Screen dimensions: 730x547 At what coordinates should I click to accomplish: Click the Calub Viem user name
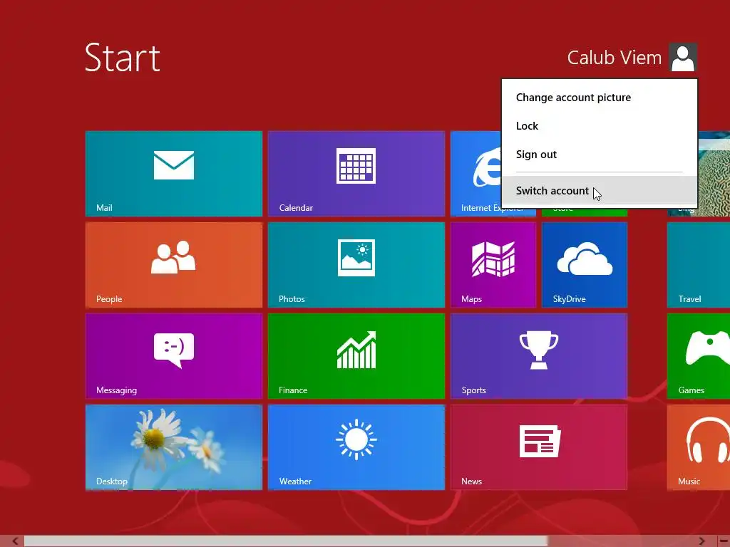614,58
